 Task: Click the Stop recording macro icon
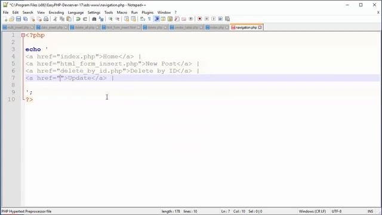[207, 19]
